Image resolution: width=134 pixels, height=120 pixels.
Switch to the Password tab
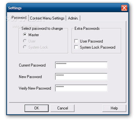coord(19,18)
